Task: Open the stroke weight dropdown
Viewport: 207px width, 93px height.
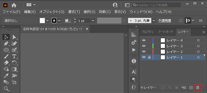Action: (x=93, y=21)
